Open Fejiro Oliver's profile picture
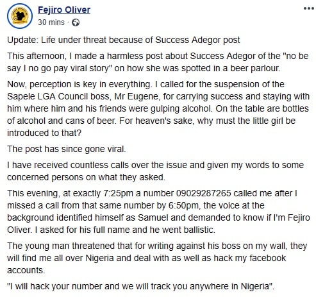 tap(20, 16)
